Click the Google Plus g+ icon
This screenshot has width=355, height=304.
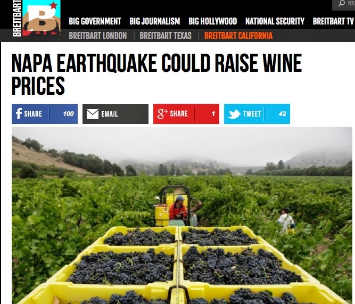click(x=162, y=114)
